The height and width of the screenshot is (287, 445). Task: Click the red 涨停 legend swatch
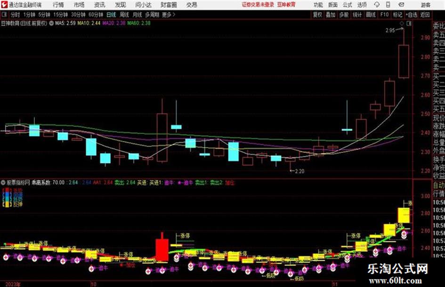tap(7, 190)
